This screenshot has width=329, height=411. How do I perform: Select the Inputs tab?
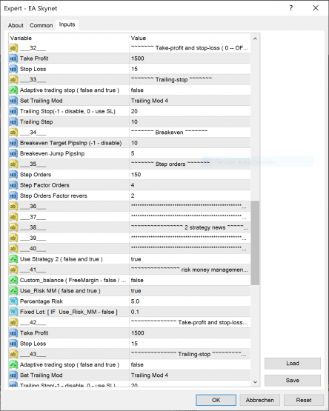tap(67, 24)
